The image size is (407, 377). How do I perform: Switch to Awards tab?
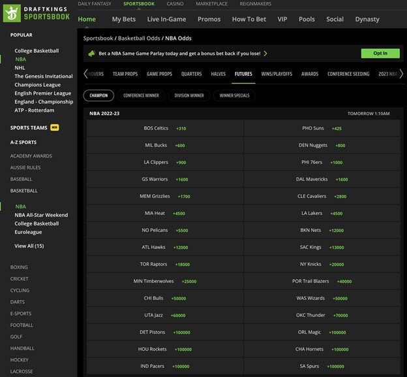tap(310, 74)
